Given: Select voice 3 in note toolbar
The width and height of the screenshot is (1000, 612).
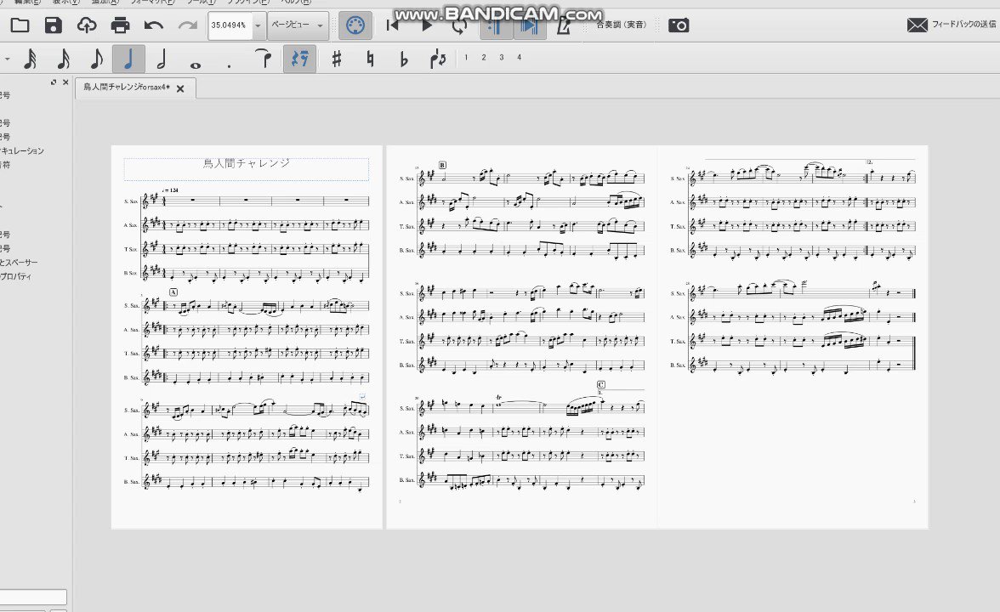Looking at the screenshot, I should point(502,58).
